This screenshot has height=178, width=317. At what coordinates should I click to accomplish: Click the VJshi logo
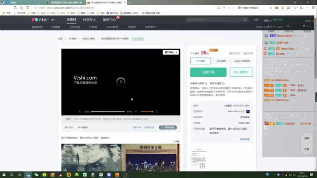click(x=40, y=19)
